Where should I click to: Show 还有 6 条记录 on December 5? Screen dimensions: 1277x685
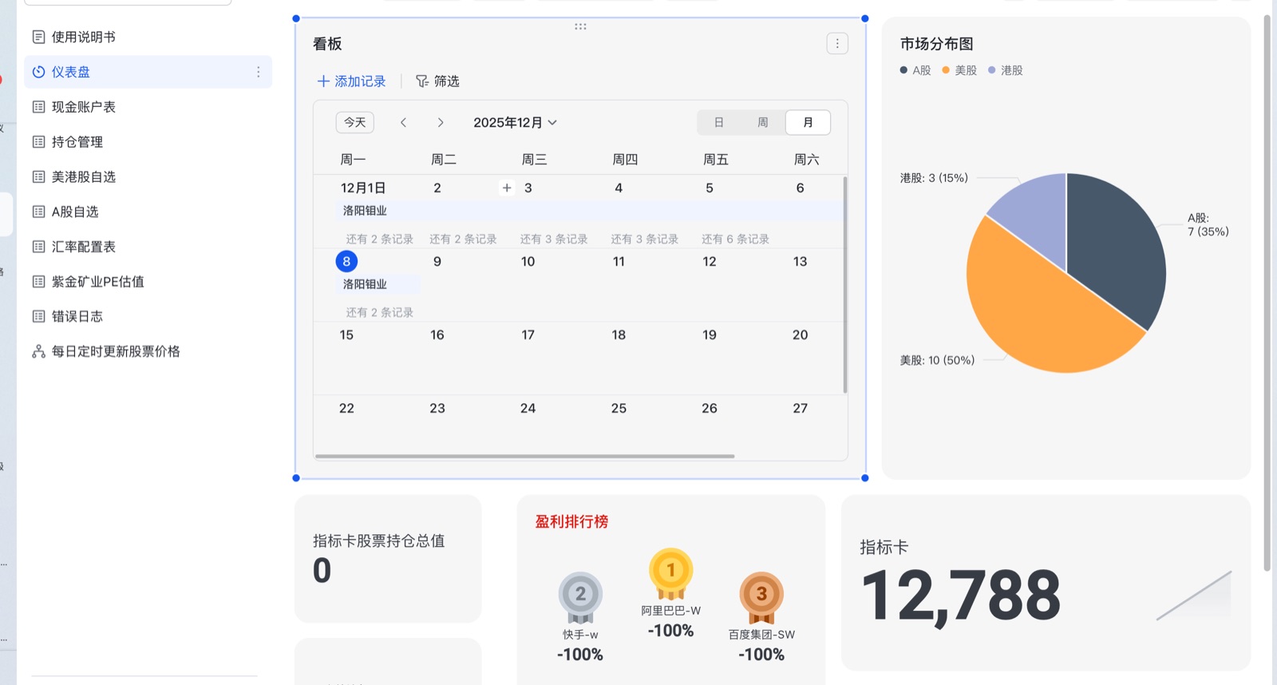pos(735,239)
